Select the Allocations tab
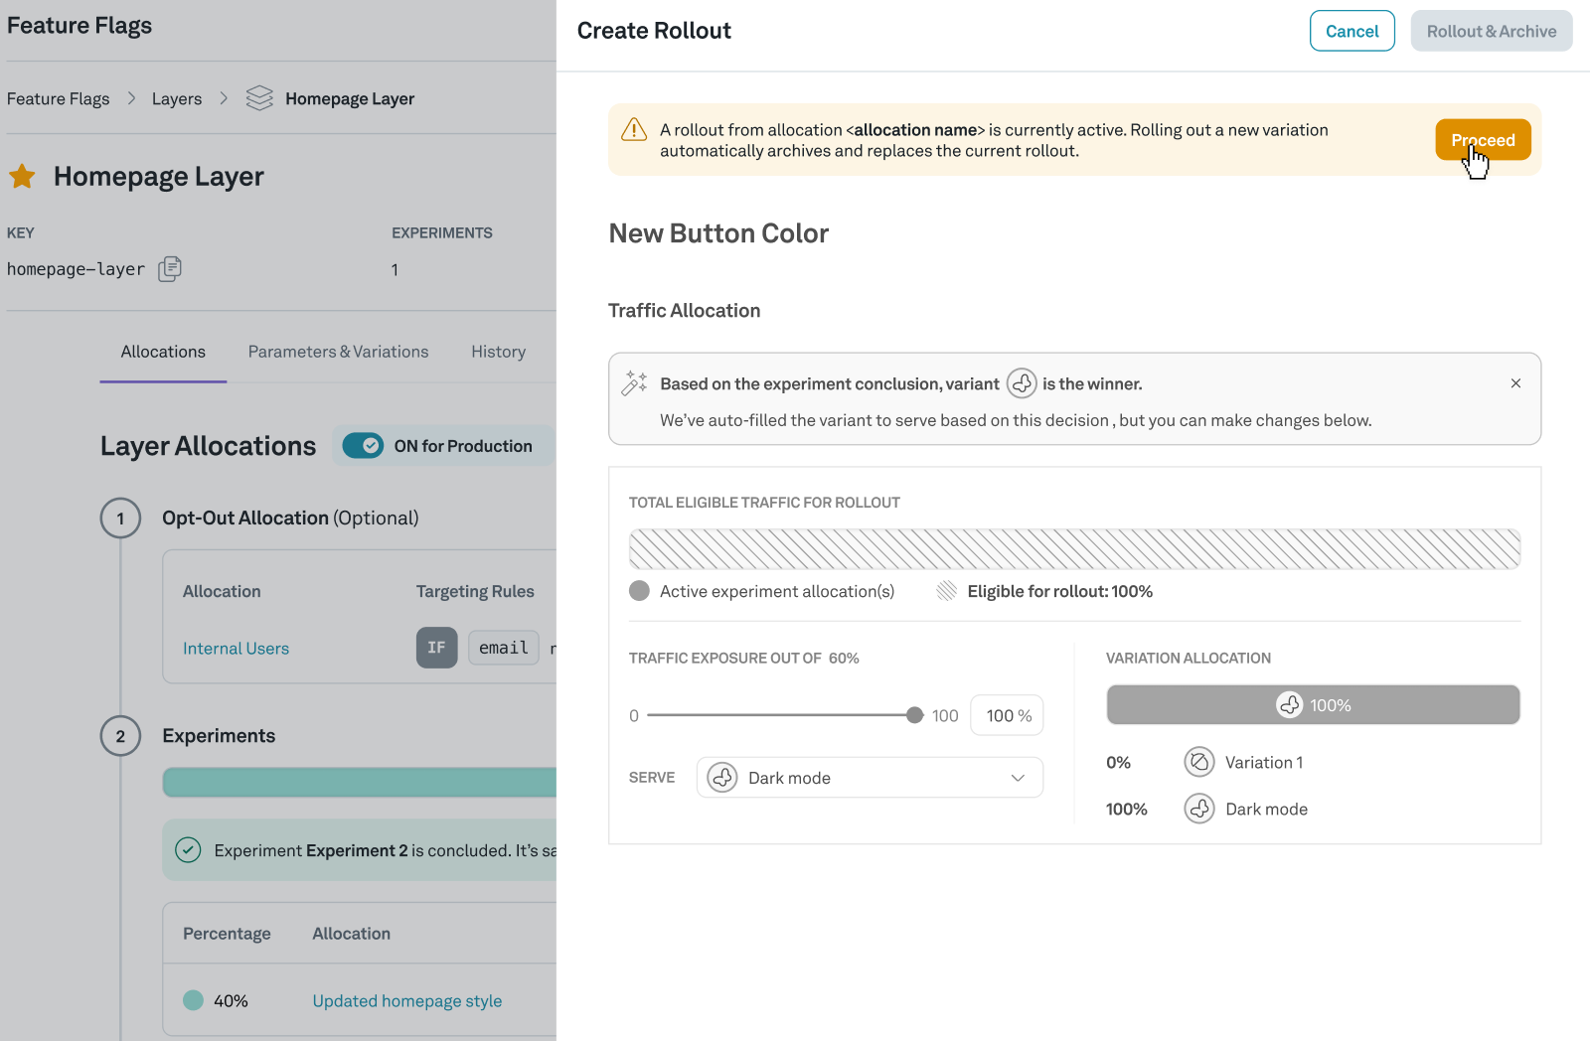 163,352
